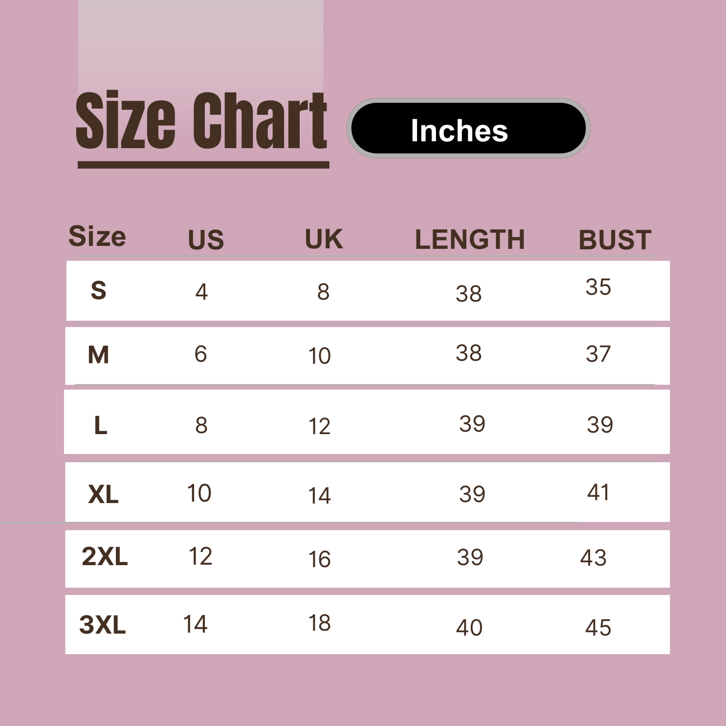Image resolution: width=726 pixels, height=726 pixels.
Task: Select the Size column header
Action: 97,236
